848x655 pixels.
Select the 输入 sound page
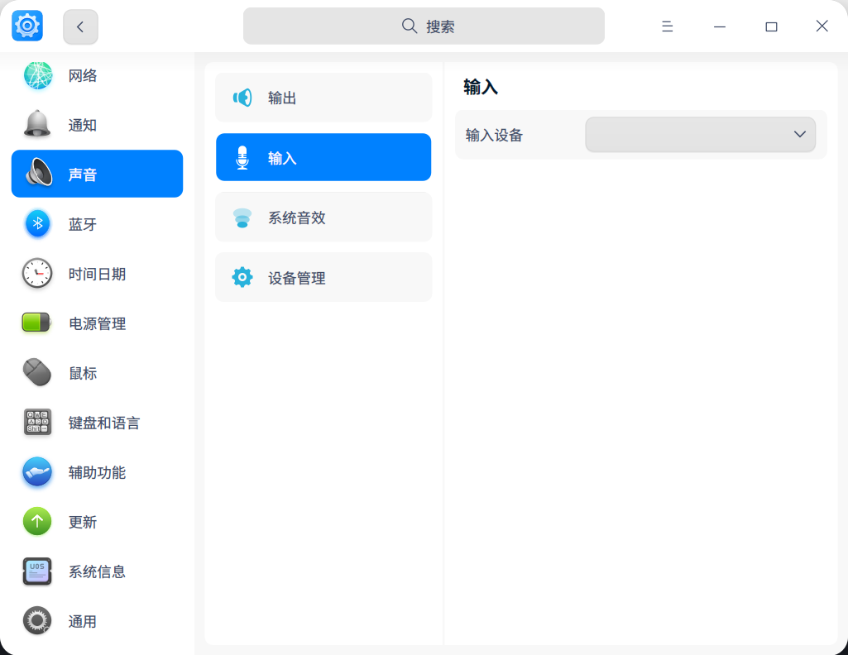[x=323, y=157]
